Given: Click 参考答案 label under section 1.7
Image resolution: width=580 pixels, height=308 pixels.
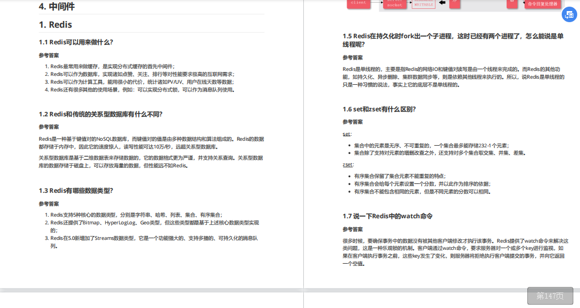Looking at the screenshot, I should 353,229.
